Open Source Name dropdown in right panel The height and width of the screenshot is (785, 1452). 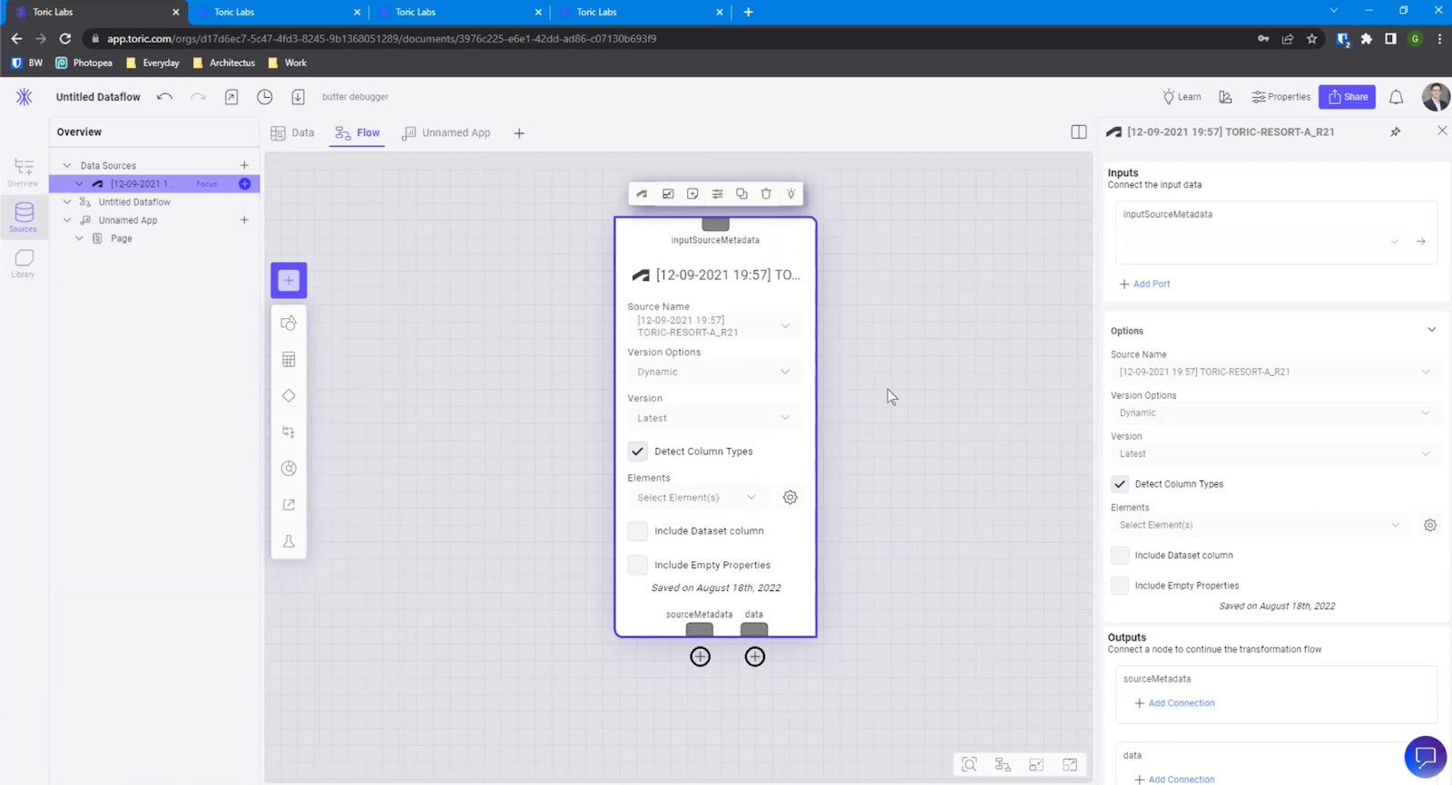(1273, 372)
